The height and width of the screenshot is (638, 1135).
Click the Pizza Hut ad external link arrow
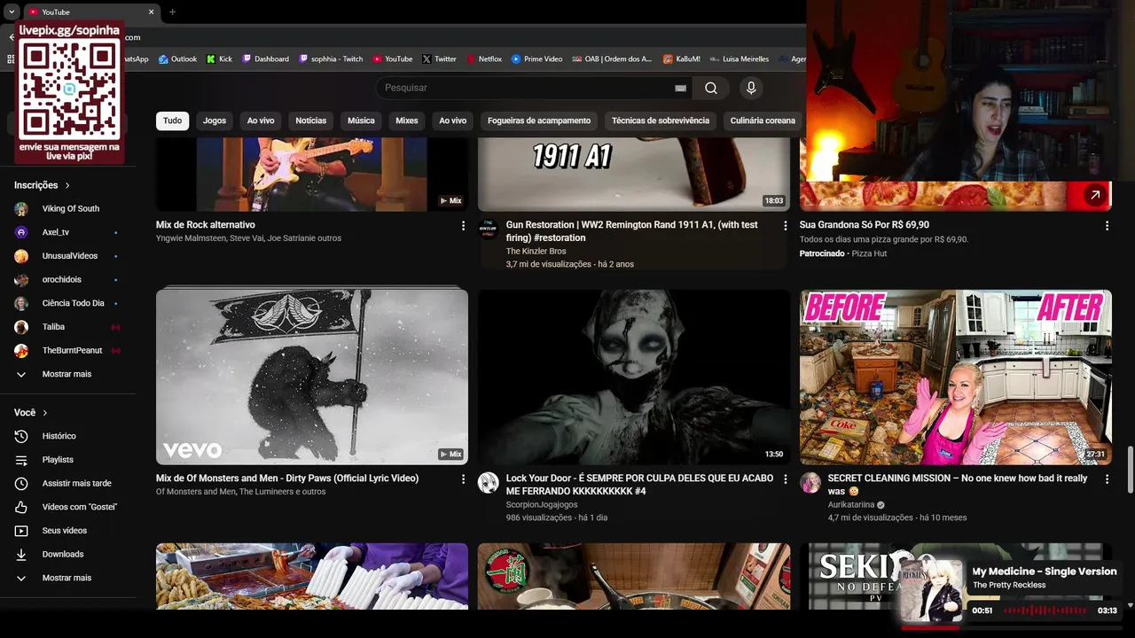[x=1095, y=195]
